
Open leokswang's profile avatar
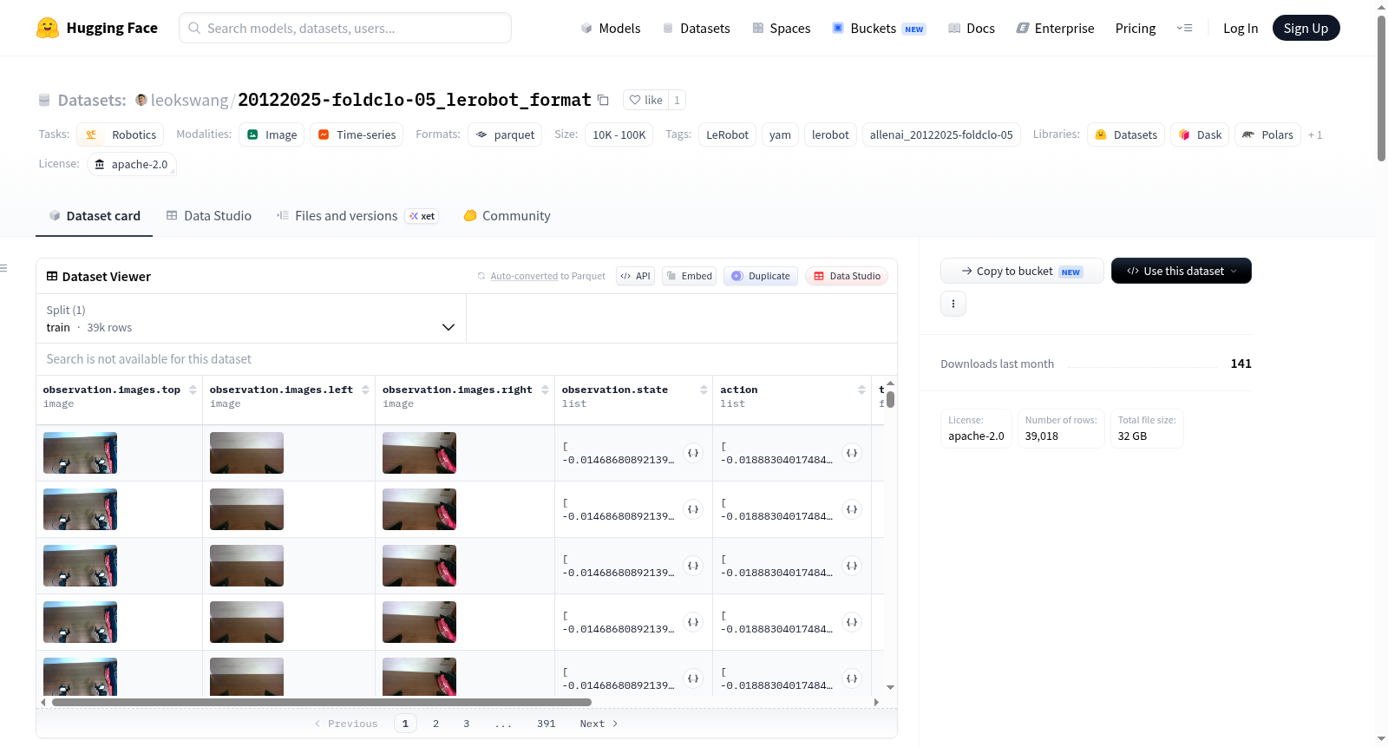pyautogui.click(x=141, y=100)
